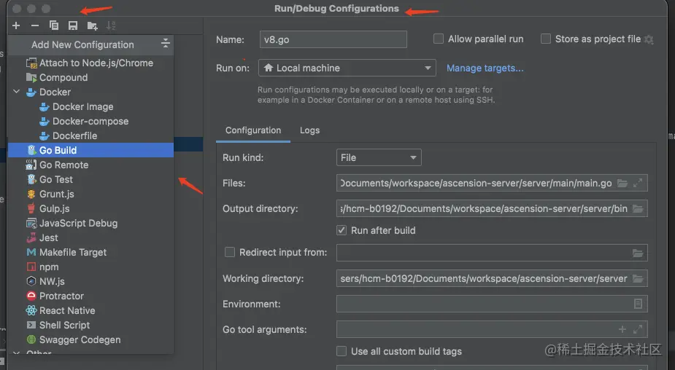The height and width of the screenshot is (370, 675).
Task: Enable the Redirect input from checkbox
Action: 230,252
